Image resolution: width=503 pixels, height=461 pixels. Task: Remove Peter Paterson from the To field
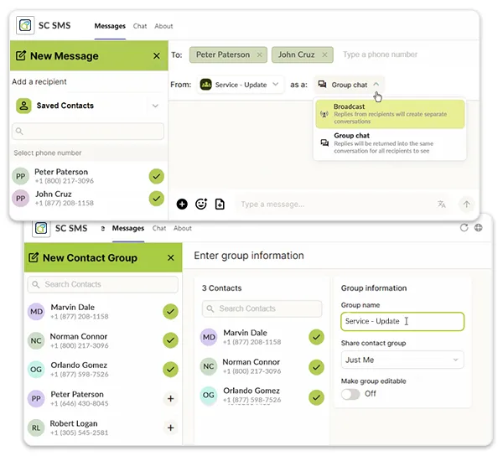coord(260,54)
